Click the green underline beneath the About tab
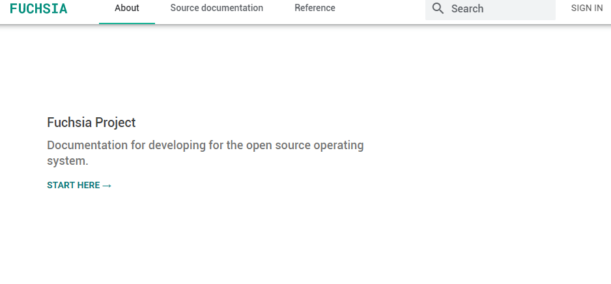This screenshot has width=611, height=284. 126,23
